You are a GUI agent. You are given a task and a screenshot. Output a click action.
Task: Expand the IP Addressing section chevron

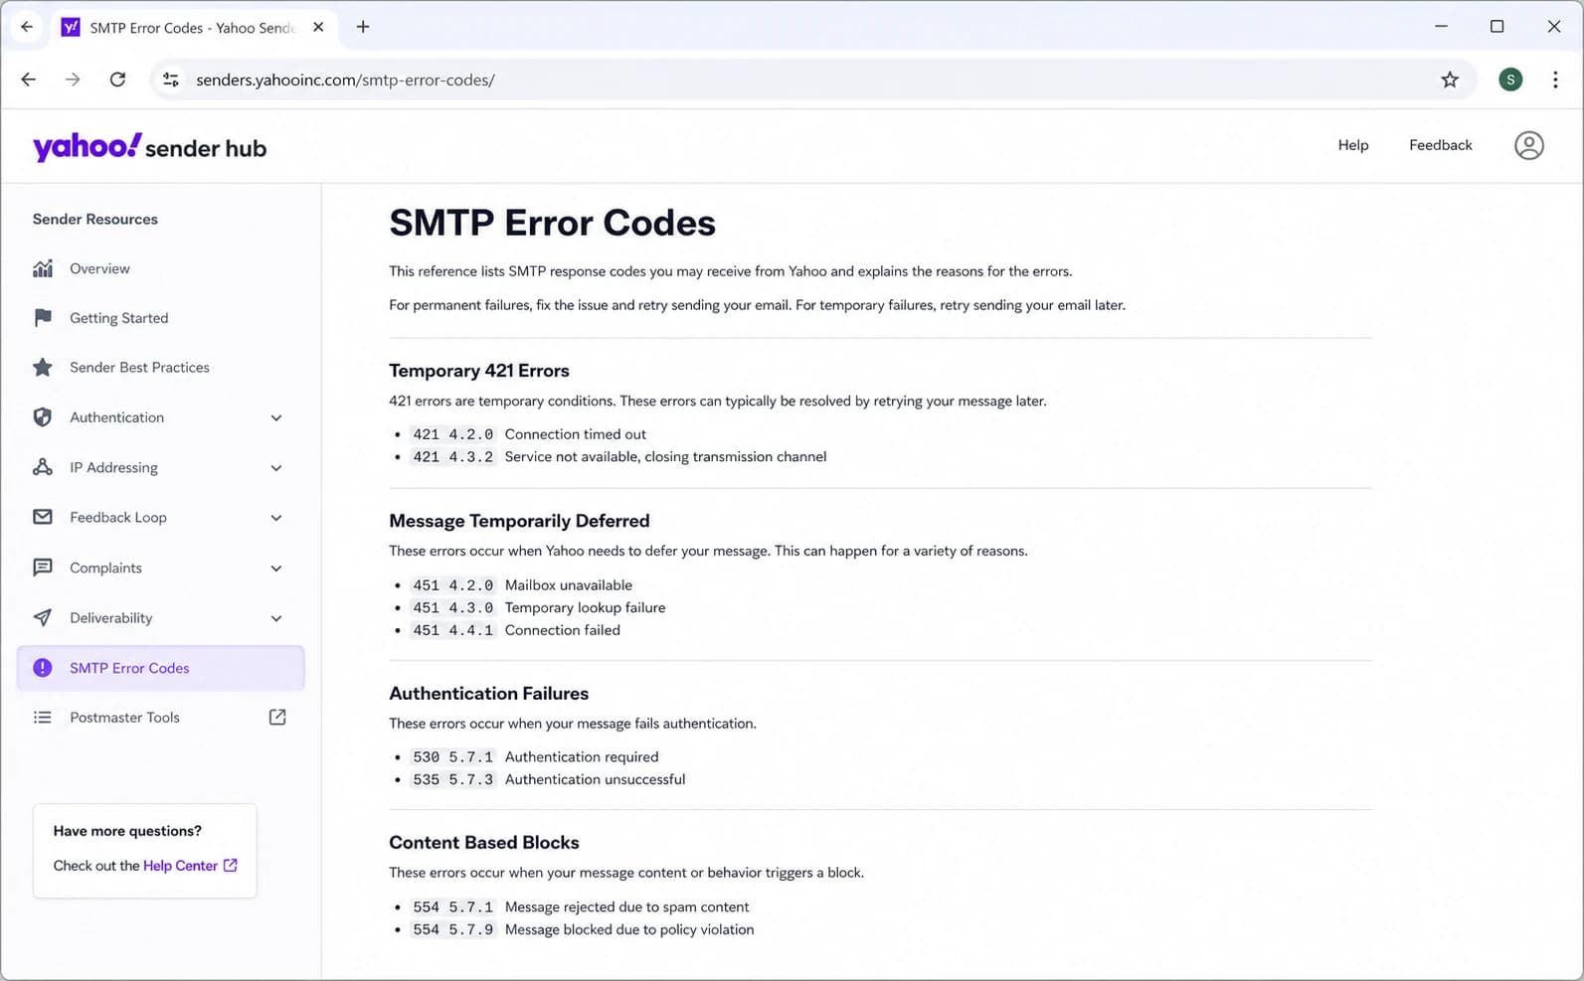276,467
